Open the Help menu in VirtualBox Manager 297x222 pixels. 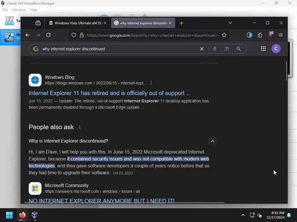click(34, 10)
